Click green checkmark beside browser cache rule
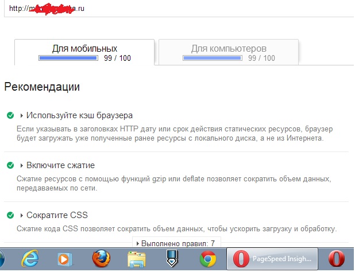Viewport: 355px width, 272px height. click(10, 115)
